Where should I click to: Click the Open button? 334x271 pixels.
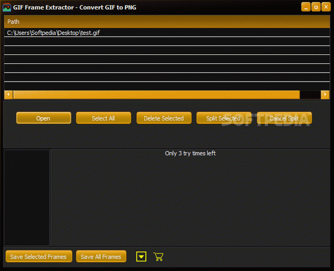pyautogui.click(x=43, y=118)
